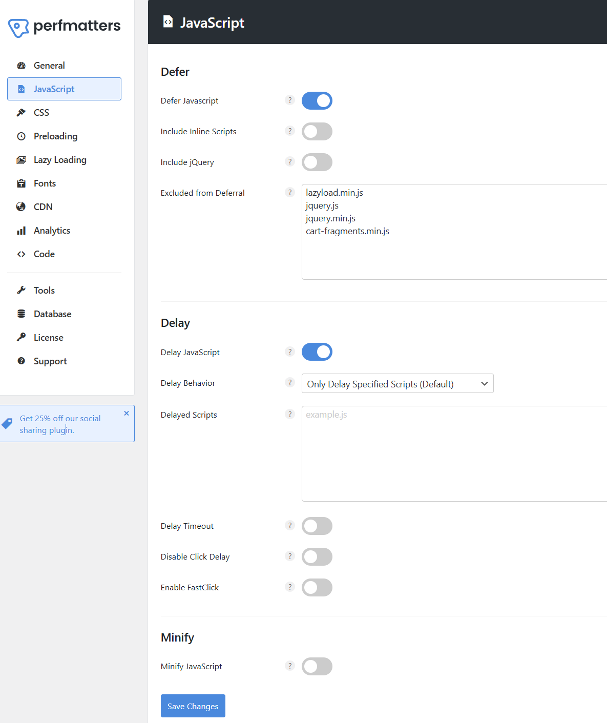Turn on Minify JavaScript
Viewport: 607px width, 723px height.
coord(317,666)
